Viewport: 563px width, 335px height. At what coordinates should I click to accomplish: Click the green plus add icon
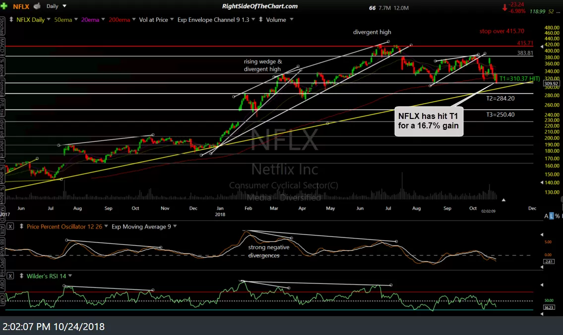[4, 6]
